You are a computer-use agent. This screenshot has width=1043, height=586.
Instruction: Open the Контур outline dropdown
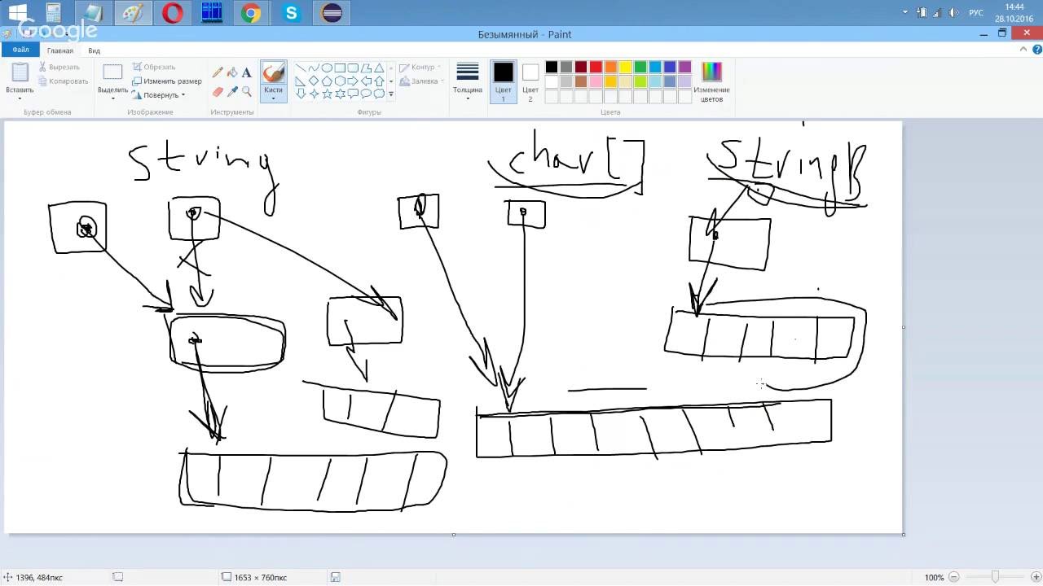[421, 67]
